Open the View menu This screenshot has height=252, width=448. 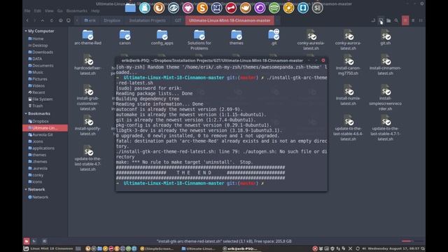coord(49,11)
